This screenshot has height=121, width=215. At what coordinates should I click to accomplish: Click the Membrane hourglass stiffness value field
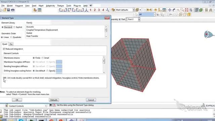click(x=59, y=62)
